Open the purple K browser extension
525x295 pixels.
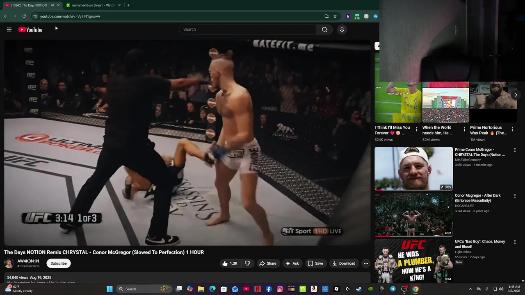click(x=348, y=16)
